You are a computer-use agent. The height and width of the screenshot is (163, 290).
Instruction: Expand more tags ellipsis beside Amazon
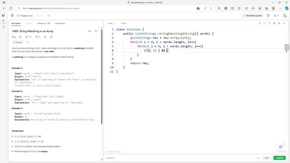tap(28, 42)
